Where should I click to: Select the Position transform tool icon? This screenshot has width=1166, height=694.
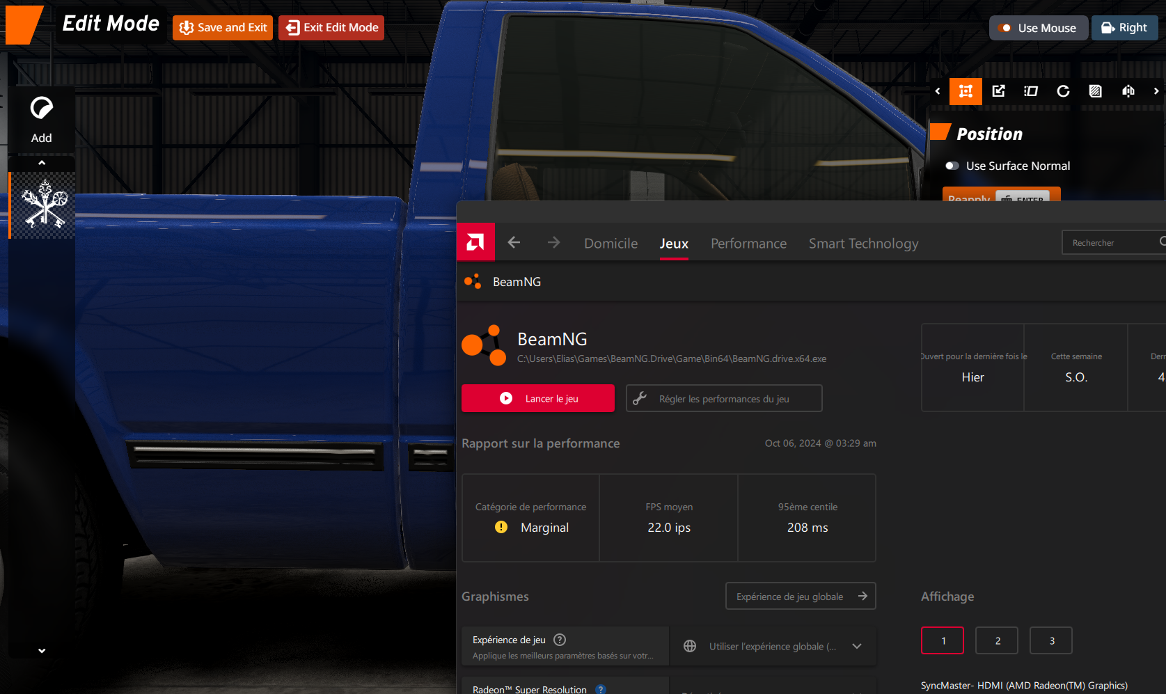click(966, 91)
